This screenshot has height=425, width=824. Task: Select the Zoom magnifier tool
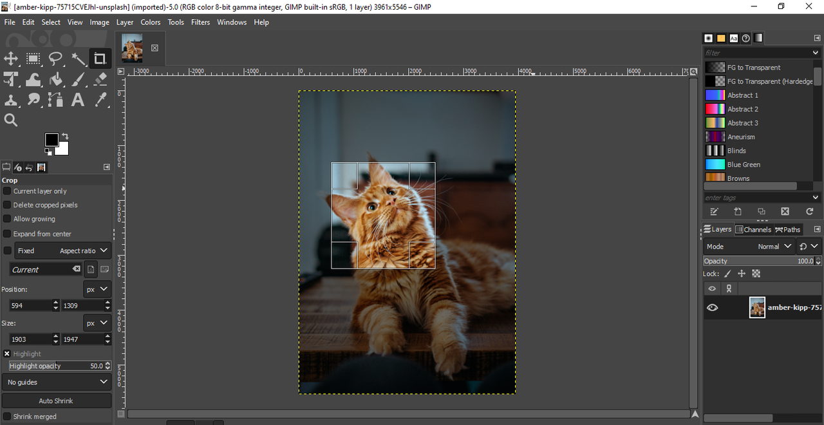point(11,120)
